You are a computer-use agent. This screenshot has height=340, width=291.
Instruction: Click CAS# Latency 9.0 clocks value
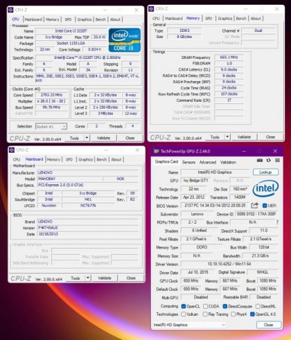(x=229, y=69)
